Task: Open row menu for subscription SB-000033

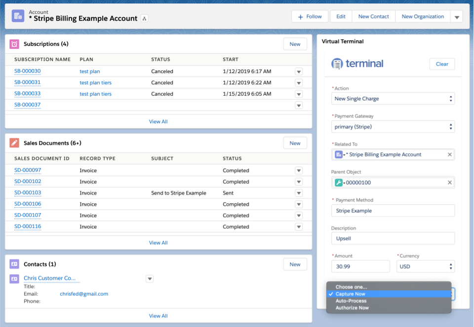Action: 299,94
